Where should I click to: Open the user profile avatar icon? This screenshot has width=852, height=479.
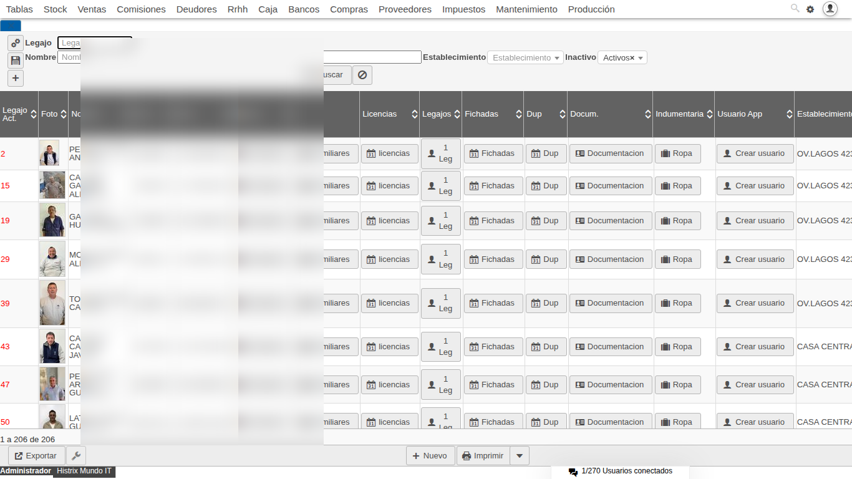830,9
